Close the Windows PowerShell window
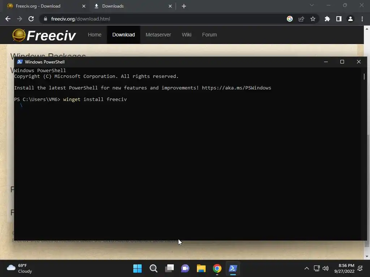This screenshot has width=370, height=277. (359, 62)
